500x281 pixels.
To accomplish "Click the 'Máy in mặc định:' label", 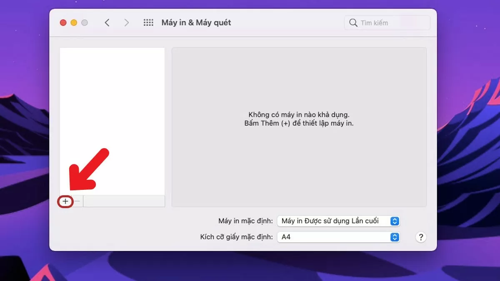I will click(245, 221).
